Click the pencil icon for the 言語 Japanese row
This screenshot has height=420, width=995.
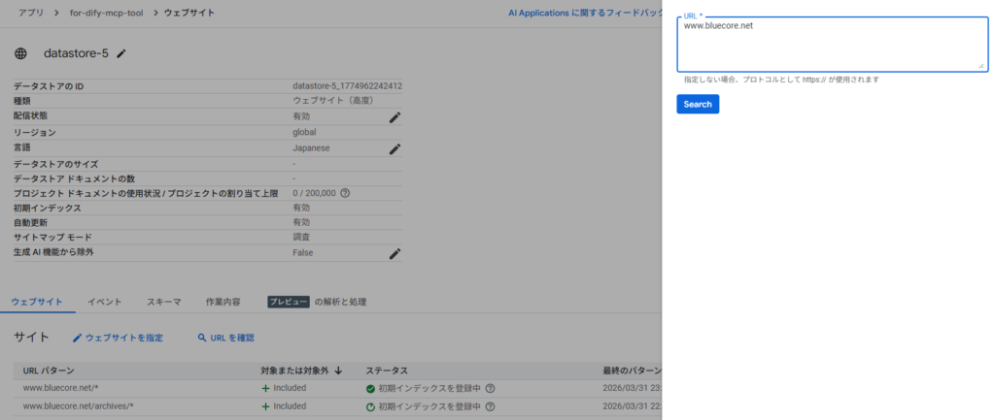[x=395, y=148]
